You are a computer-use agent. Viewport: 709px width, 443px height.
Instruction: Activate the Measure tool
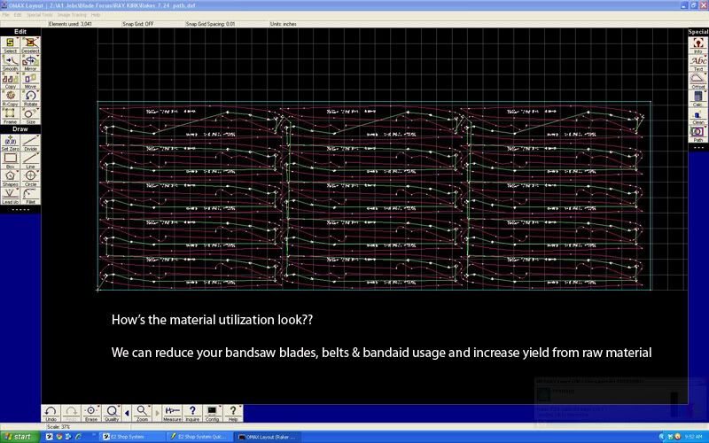point(172,413)
